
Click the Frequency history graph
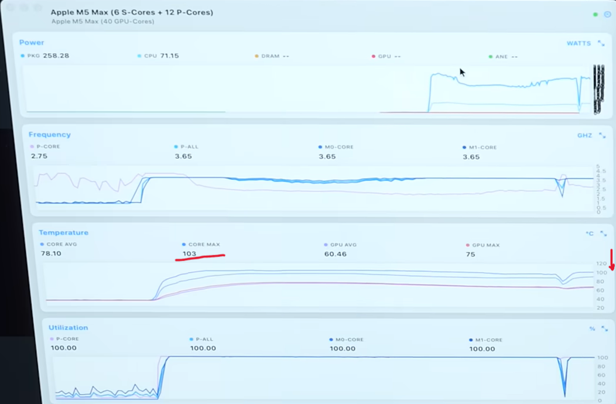coord(314,190)
